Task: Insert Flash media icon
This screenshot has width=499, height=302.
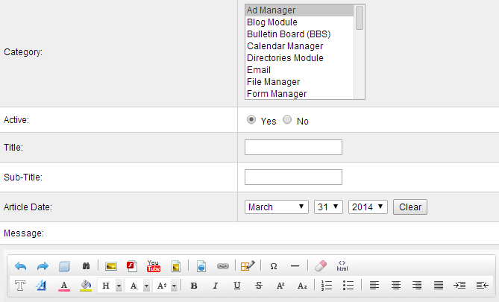Action: 132,266
